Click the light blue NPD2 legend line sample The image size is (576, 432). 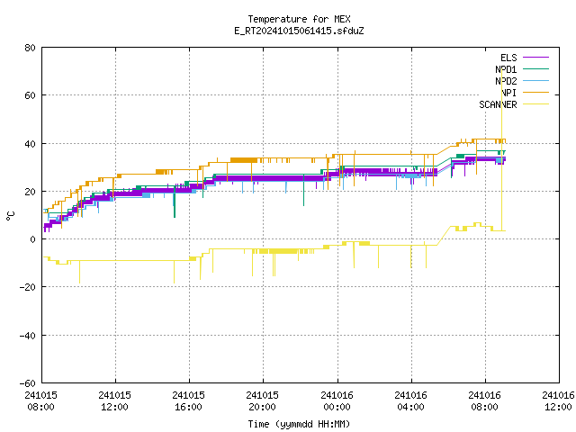click(x=535, y=80)
